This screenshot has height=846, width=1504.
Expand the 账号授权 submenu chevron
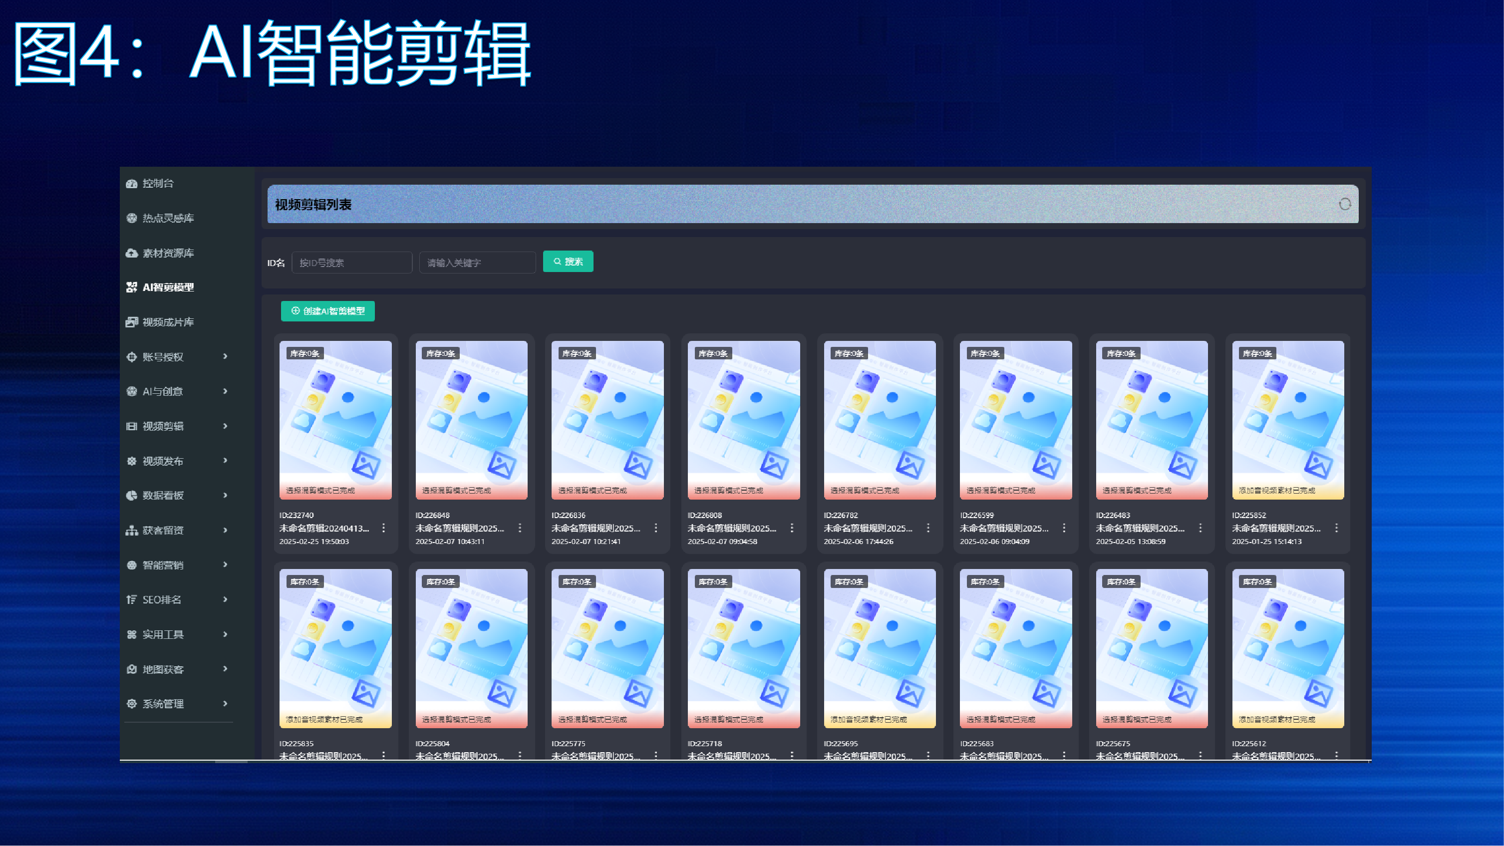pos(225,356)
